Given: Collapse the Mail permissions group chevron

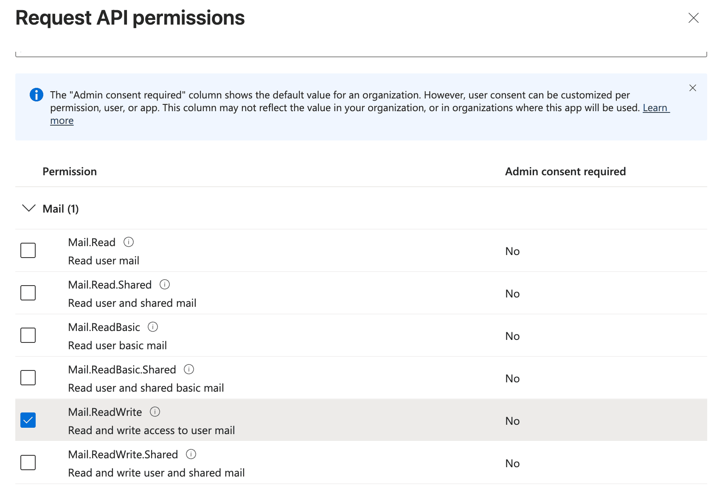Looking at the screenshot, I should click(x=29, y=208).
